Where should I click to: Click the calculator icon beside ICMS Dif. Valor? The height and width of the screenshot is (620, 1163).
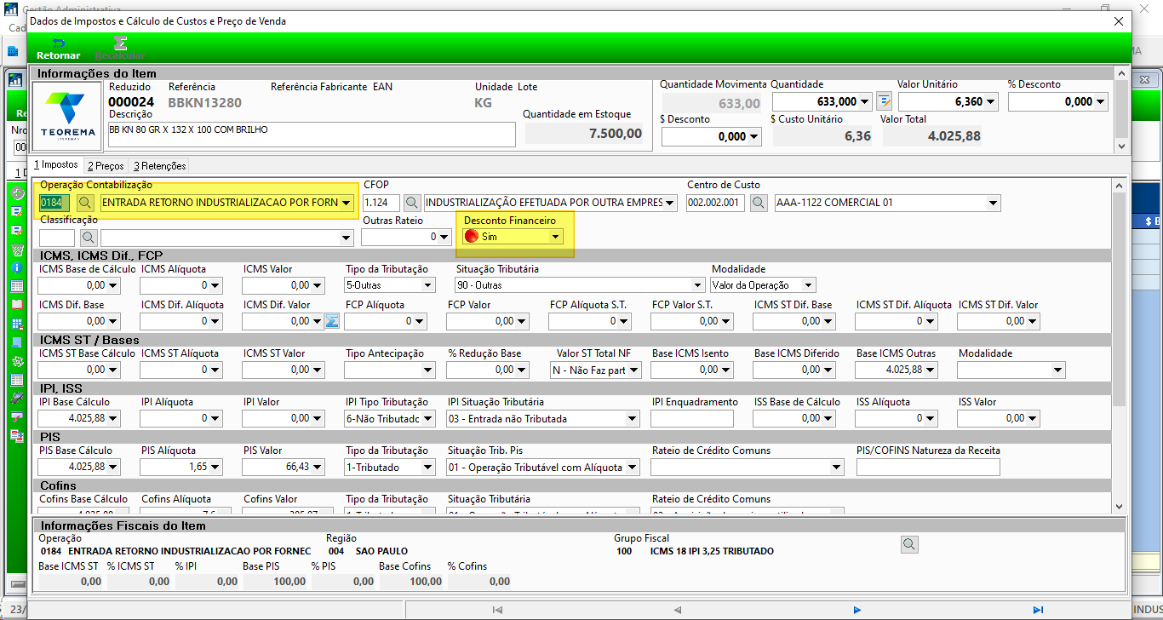pyautogui.click(x=333, y=321)
